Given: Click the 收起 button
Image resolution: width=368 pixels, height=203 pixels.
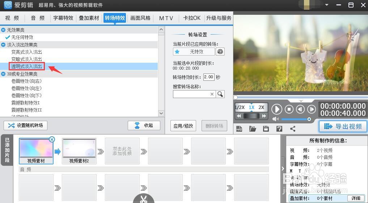Looking at the screenshot, I should click(x=144, y=125).
